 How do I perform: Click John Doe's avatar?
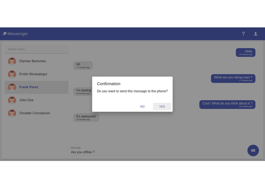pos(12,100)
